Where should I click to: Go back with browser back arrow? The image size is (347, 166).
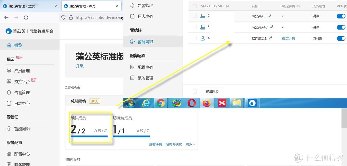pos(6,17)
